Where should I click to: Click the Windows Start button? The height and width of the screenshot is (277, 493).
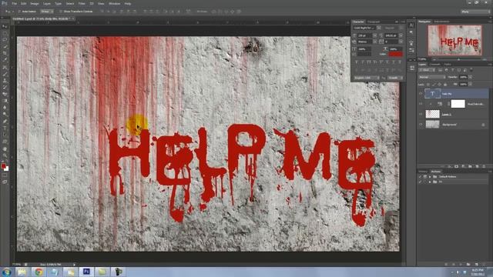[6, 272]
